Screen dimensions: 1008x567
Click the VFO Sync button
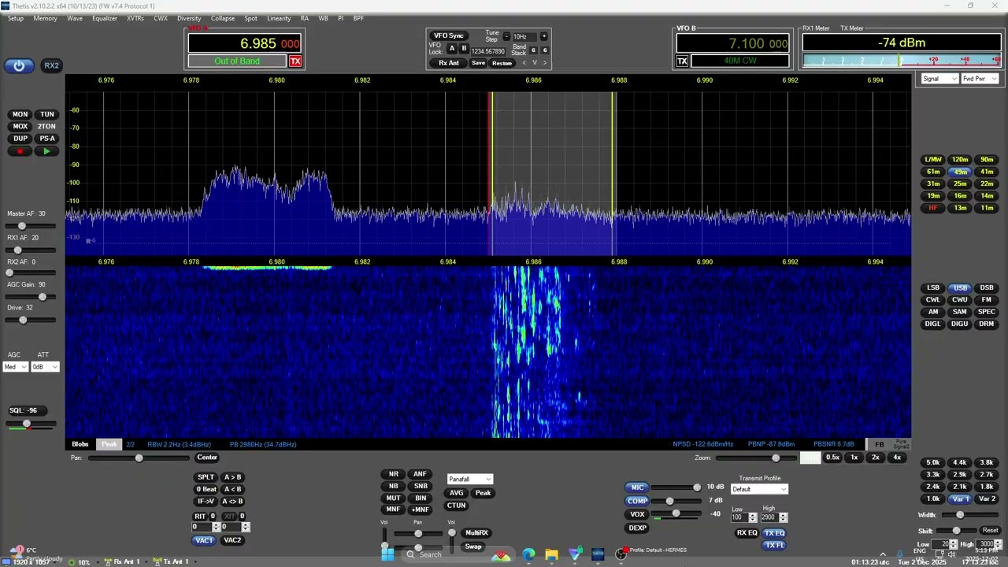(449, 35)
